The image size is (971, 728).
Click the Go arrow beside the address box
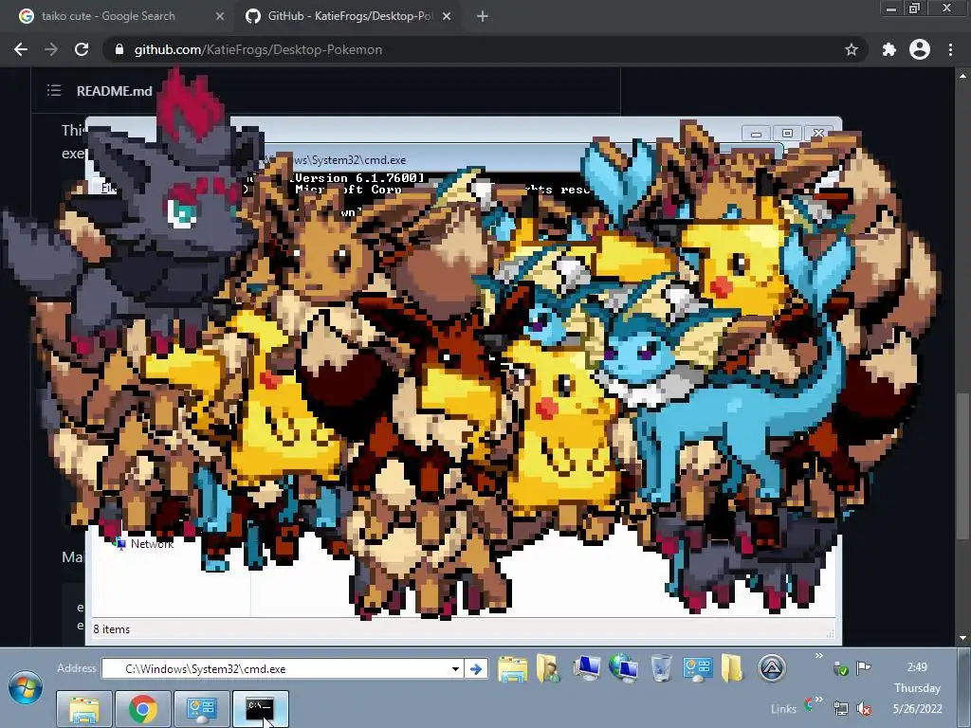point(476,669)
